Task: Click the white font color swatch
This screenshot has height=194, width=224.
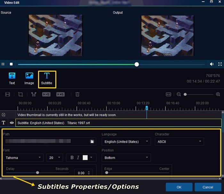Action: click(x=85, y=158)
